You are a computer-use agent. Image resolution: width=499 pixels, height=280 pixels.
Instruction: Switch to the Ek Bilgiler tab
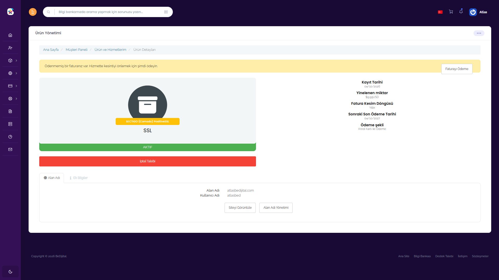point(79,178)
